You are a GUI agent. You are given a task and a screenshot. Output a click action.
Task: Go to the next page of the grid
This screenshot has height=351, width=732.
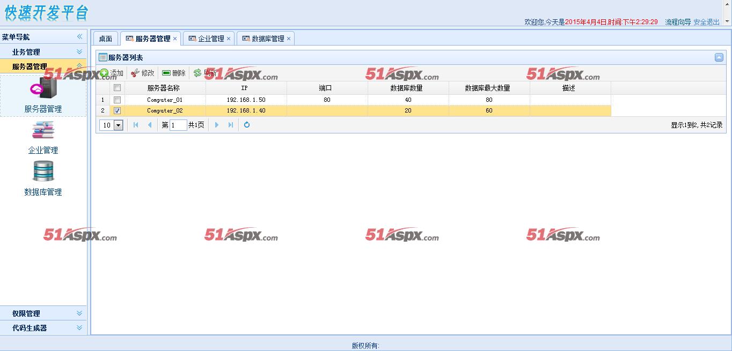tap(217, 125)
